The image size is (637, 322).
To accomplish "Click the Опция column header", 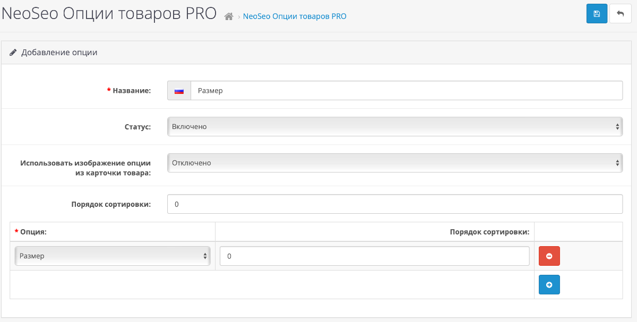I will (x=31, y=232).
